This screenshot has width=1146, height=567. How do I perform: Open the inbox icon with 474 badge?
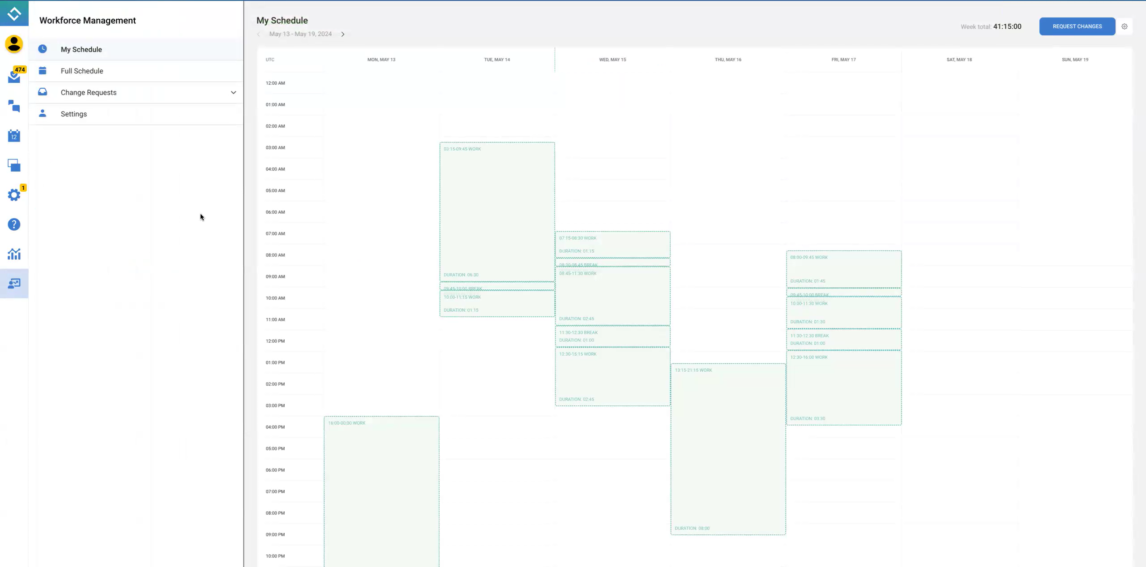click(x=14, y=77)
